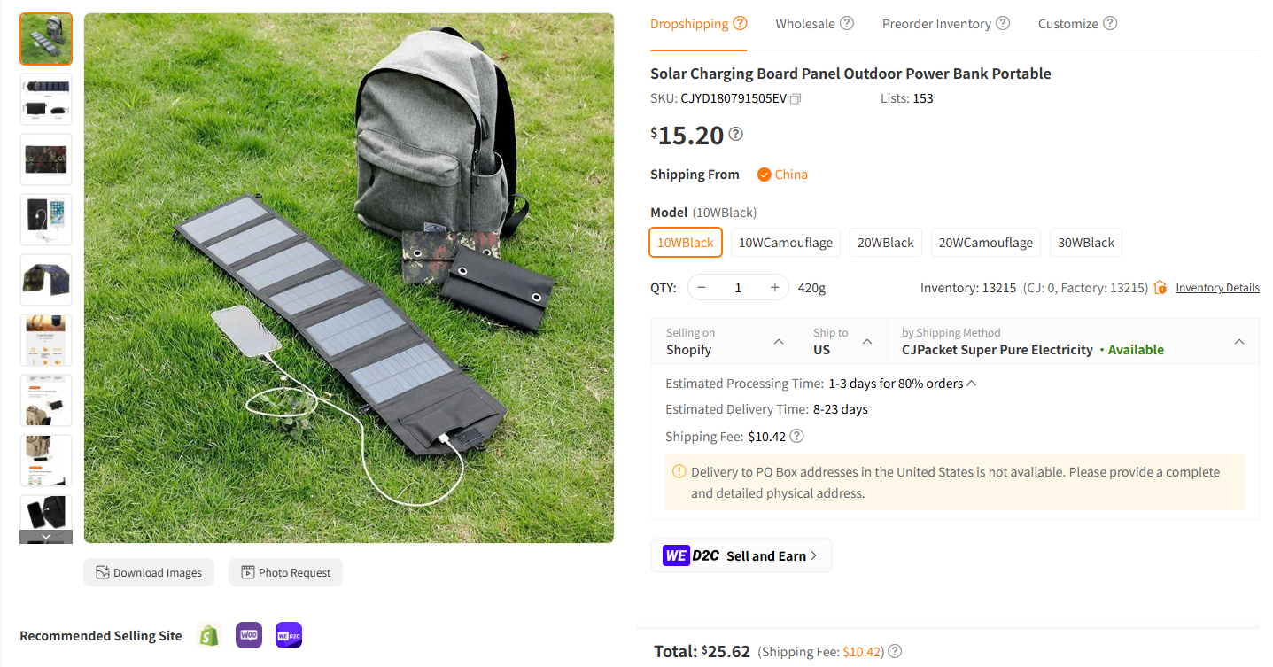
Task: Select the 20WBlack model option
Action: click(x=885, y=242)
